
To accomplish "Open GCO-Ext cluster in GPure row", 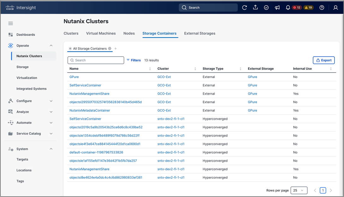I will pos(164,77).
